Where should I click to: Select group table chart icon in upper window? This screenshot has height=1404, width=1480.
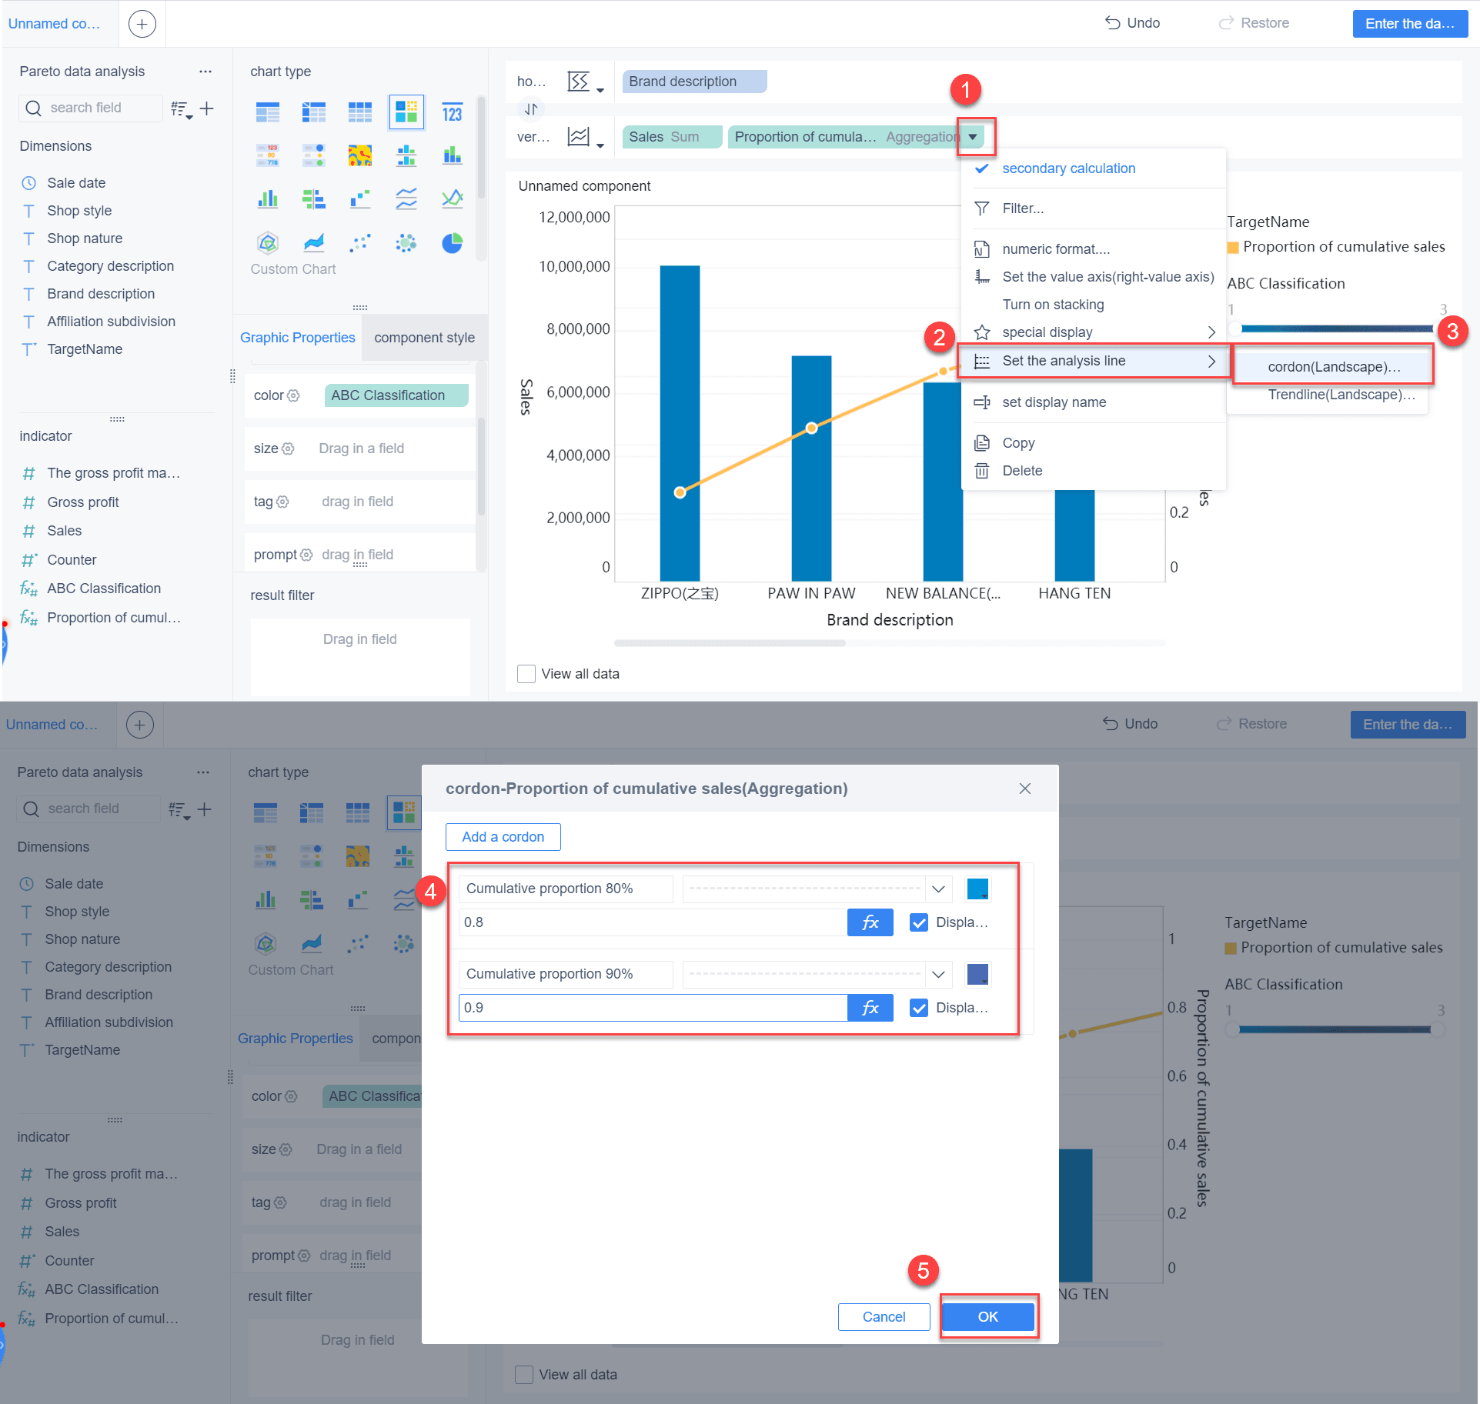coord(267,113)
